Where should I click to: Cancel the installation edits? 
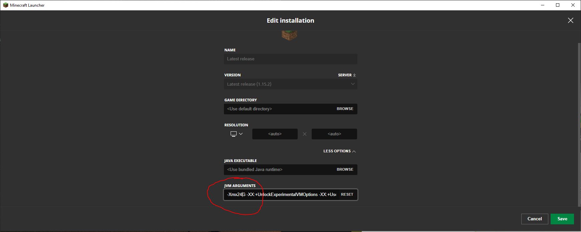point(535,219)
